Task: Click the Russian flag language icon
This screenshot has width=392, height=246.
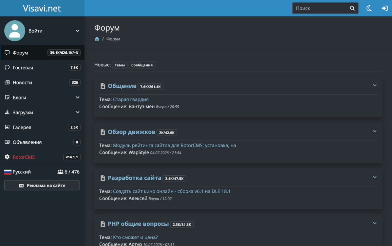Action: (8, 172)
